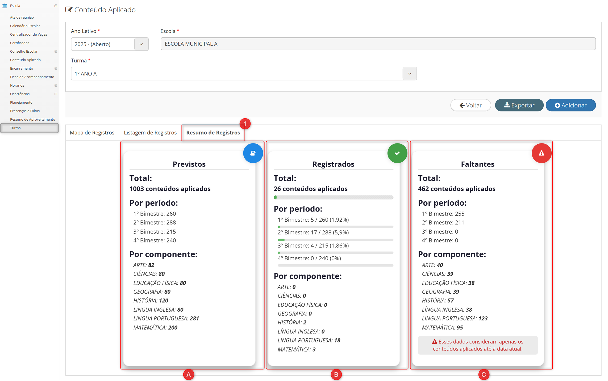Screen dimensions: 608x381
Task: Click the Voltar button
Action: 470,105
